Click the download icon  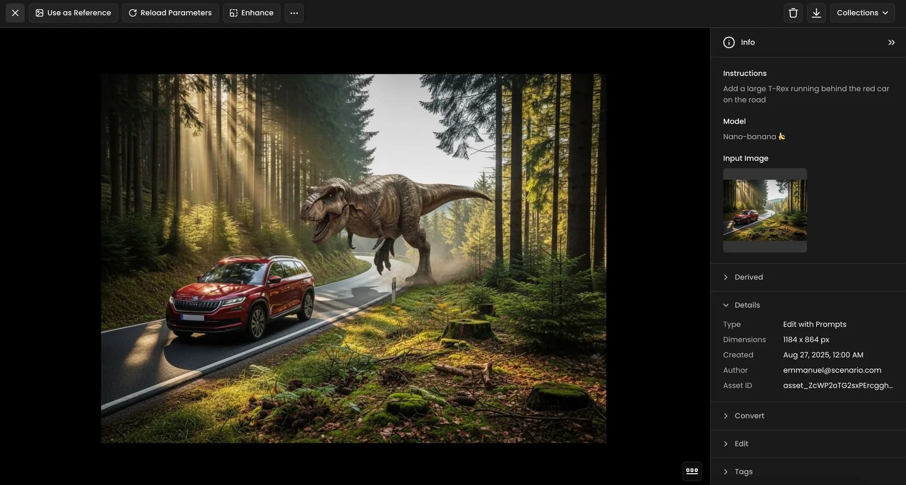[x=817, y=13]
